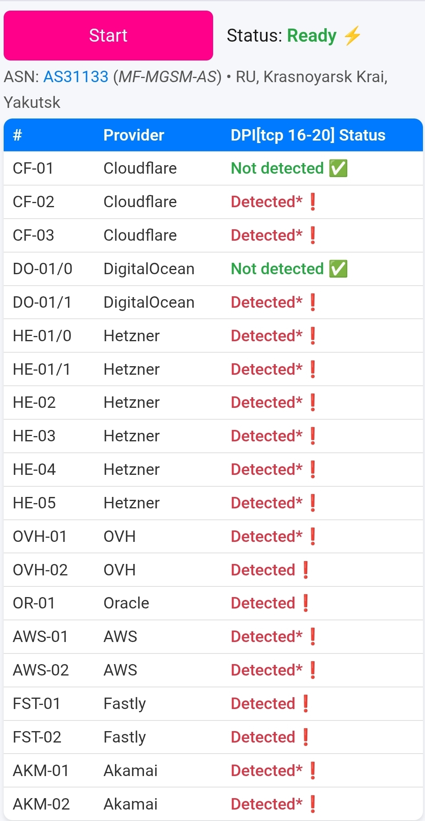Screen dimensions: 425x821
Task: Click the lightning bolt Ready status icon
Action: (352, 36)
